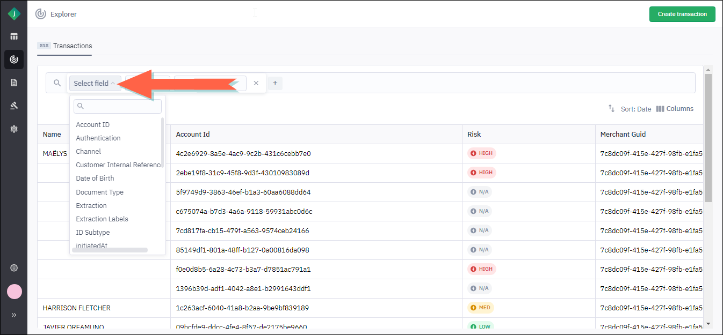
Task: Open settings via the gear icon
Action: [x=14, y=129]
